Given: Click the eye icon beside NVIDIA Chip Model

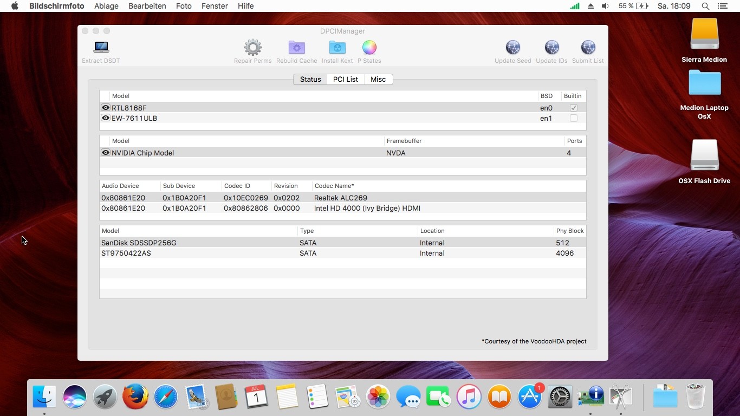Looking at the screenshot, I should pyautogui.click(x=106, y=153).
